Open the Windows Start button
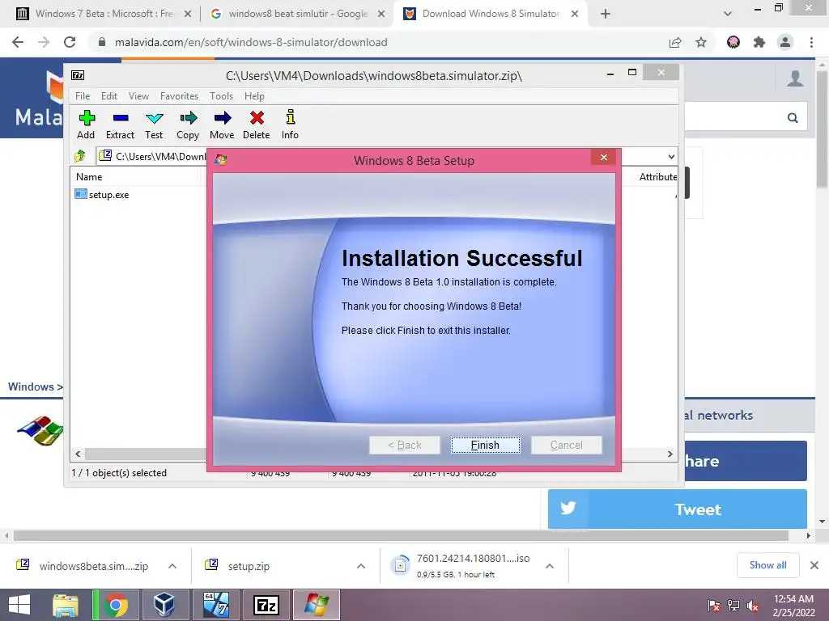 [x=19, y=605]
